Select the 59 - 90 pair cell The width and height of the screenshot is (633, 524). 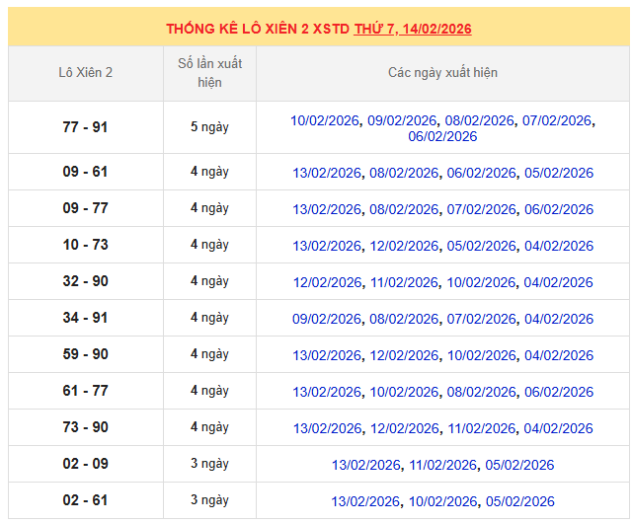click(x=85, y=354)
